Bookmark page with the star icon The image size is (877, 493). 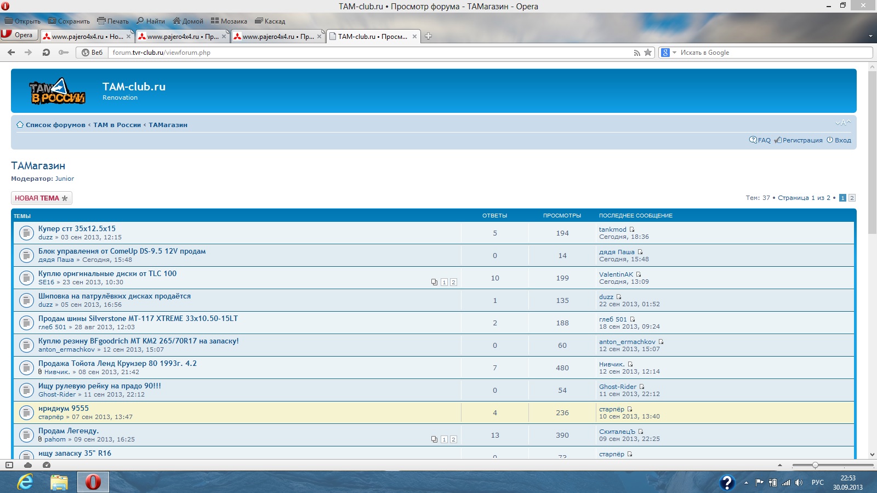pos(648,53)
